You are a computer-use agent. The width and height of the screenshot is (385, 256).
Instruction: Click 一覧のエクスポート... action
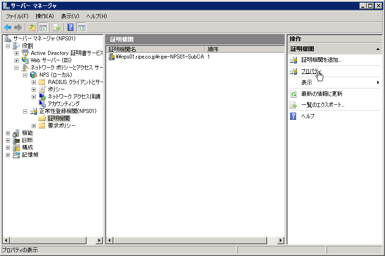(x=322, y=105)
